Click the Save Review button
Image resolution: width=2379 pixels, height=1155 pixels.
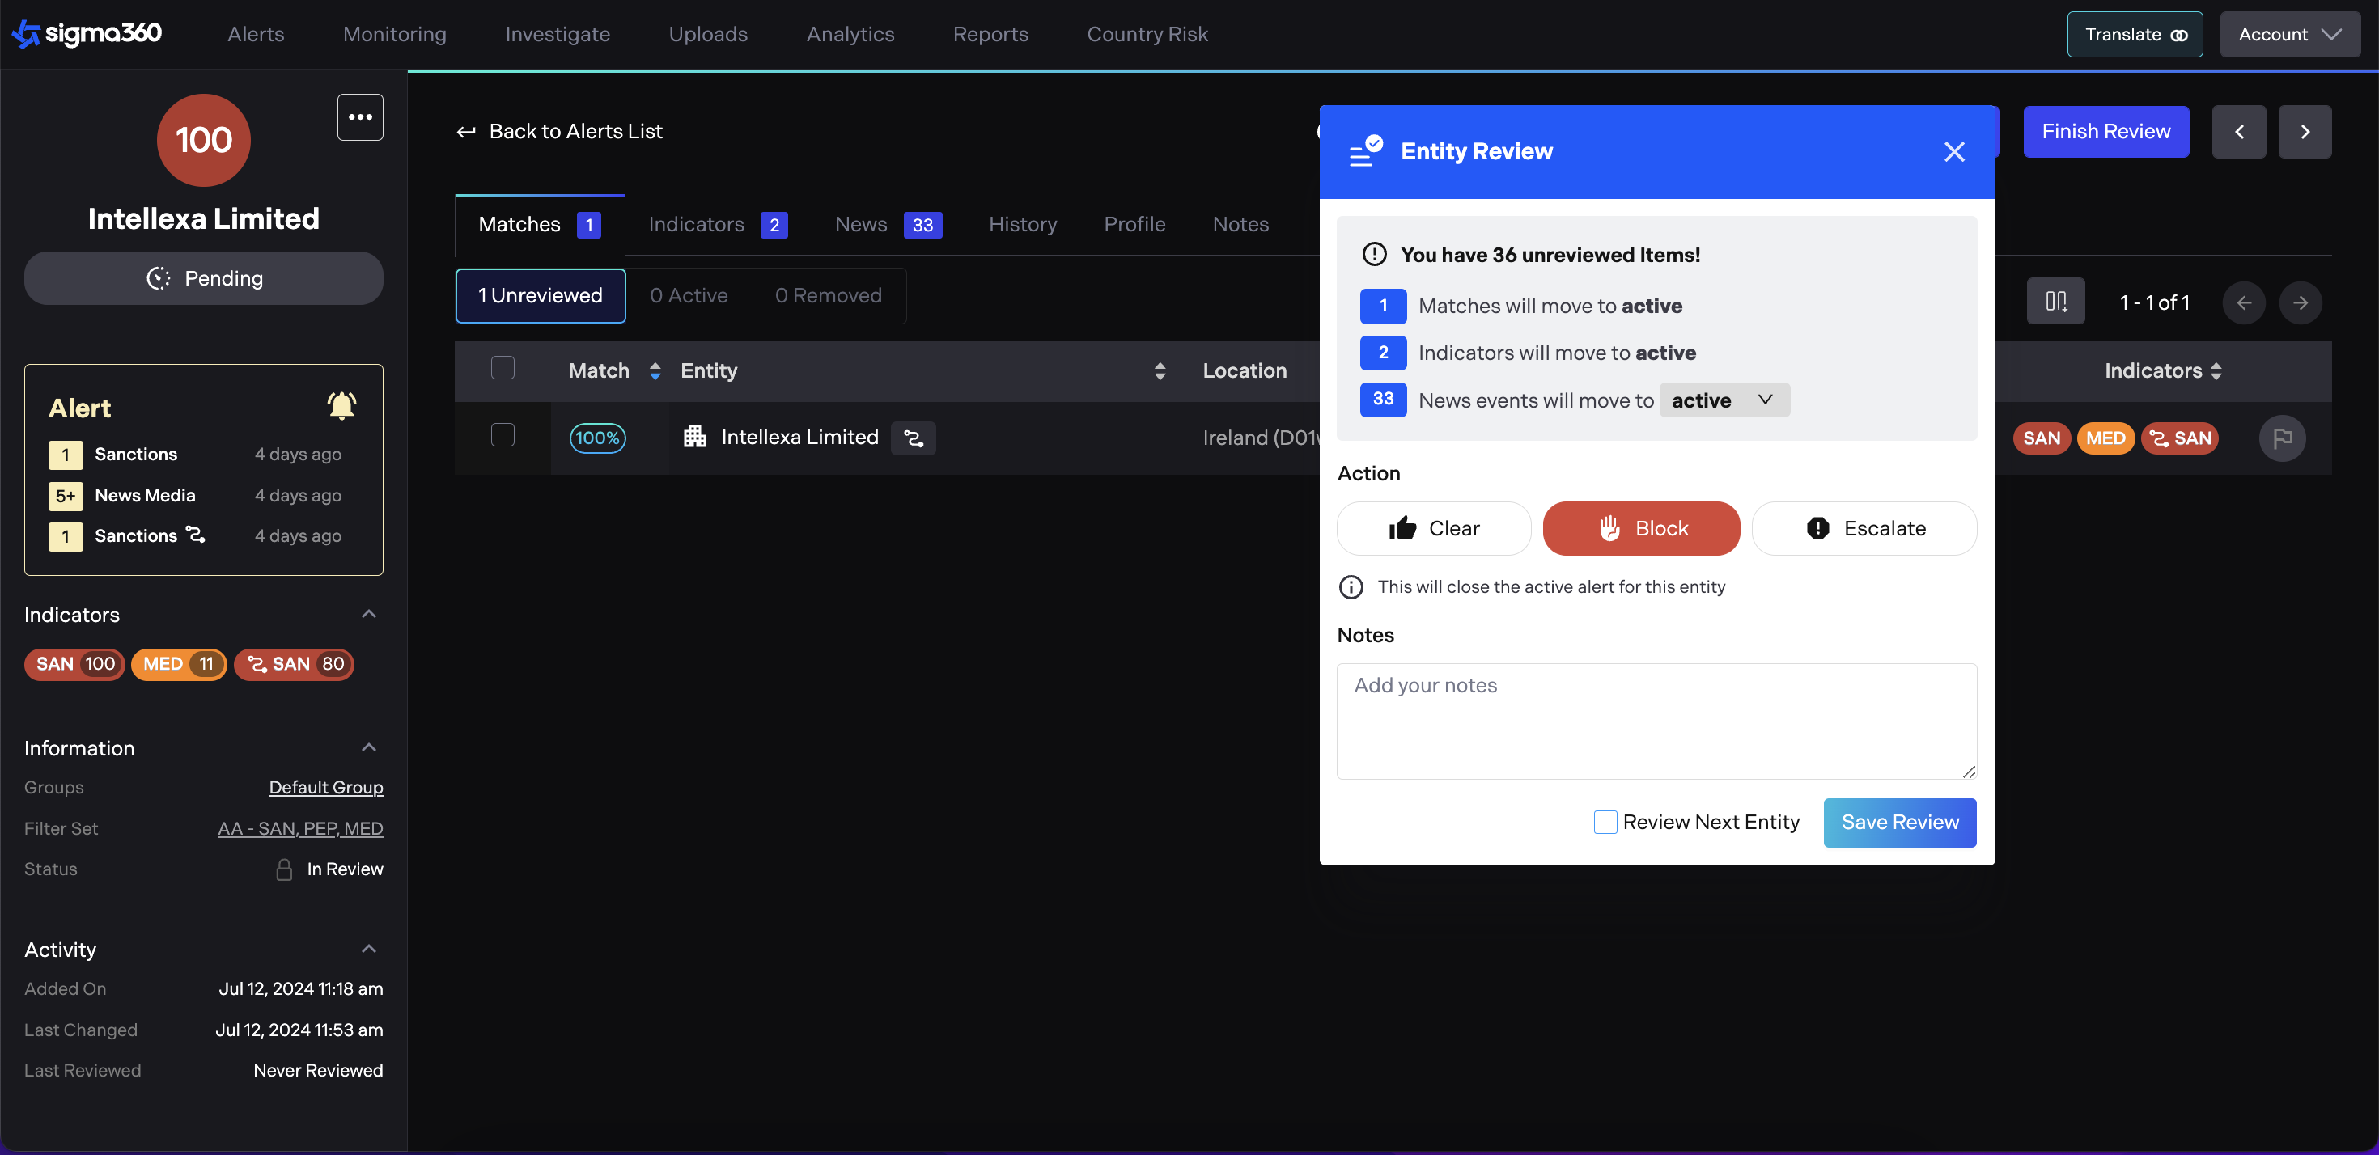pos(1899,822)
